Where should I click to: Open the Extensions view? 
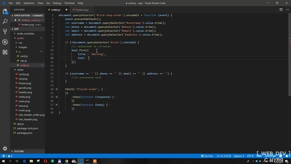click(x=5, y=52)
